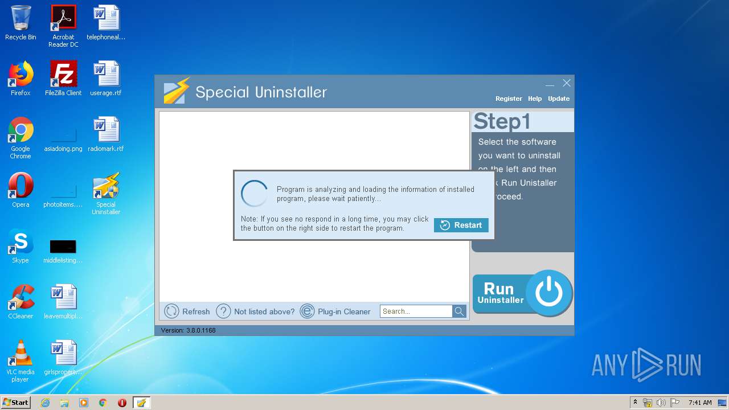Click the Show desktop button

[x=723, y=403]
